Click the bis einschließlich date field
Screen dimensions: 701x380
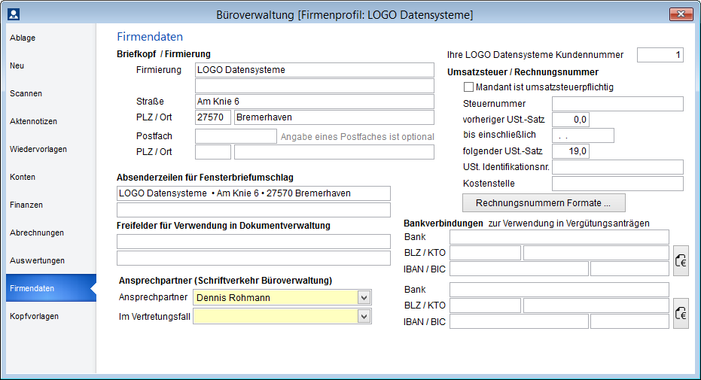point(583,135)
